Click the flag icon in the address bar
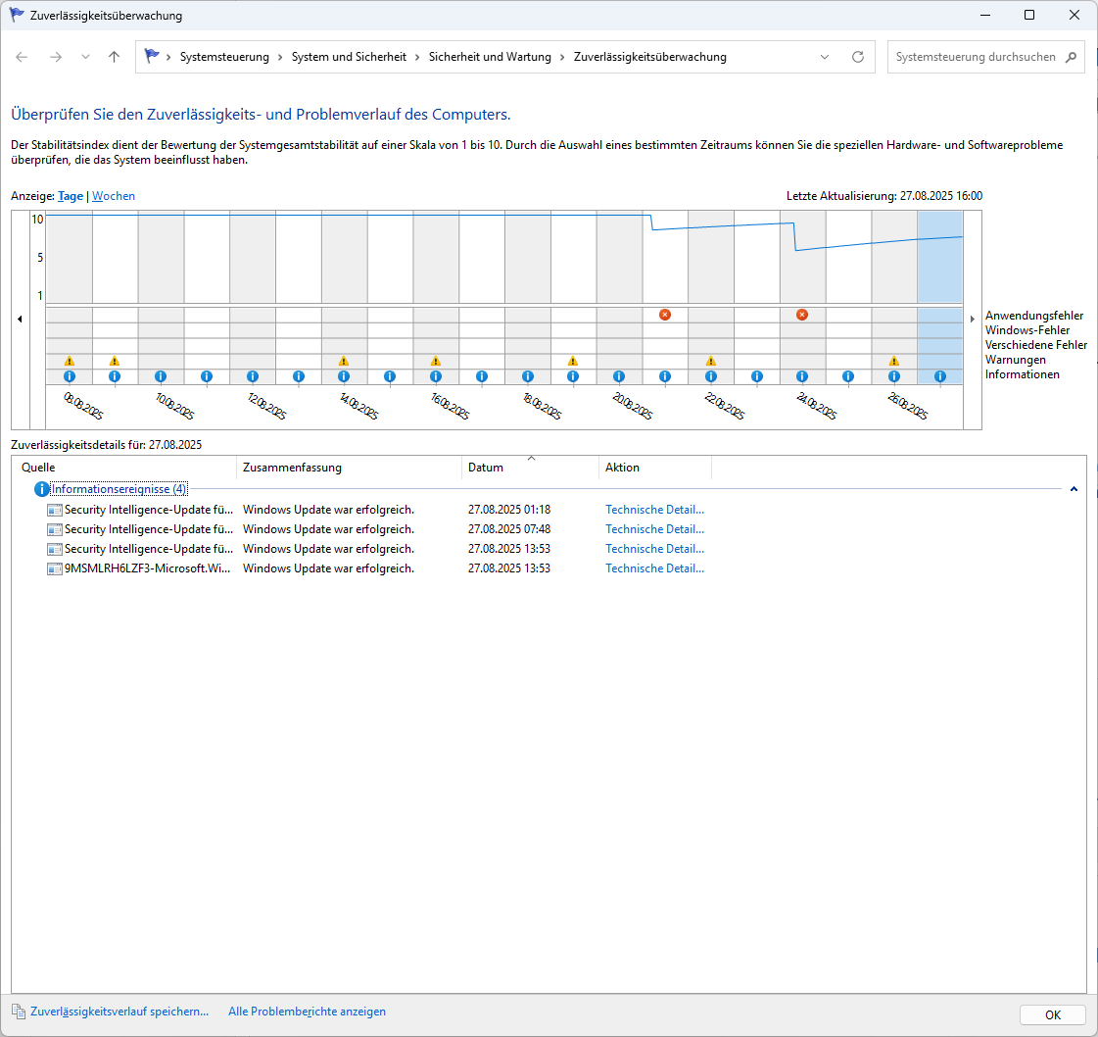 pos(151,56)
